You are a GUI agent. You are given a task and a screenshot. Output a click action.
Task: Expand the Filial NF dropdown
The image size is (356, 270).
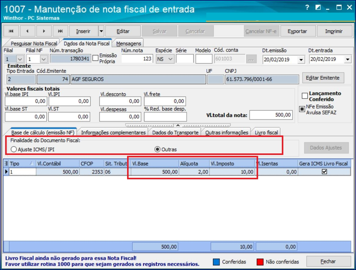(43, 59)
